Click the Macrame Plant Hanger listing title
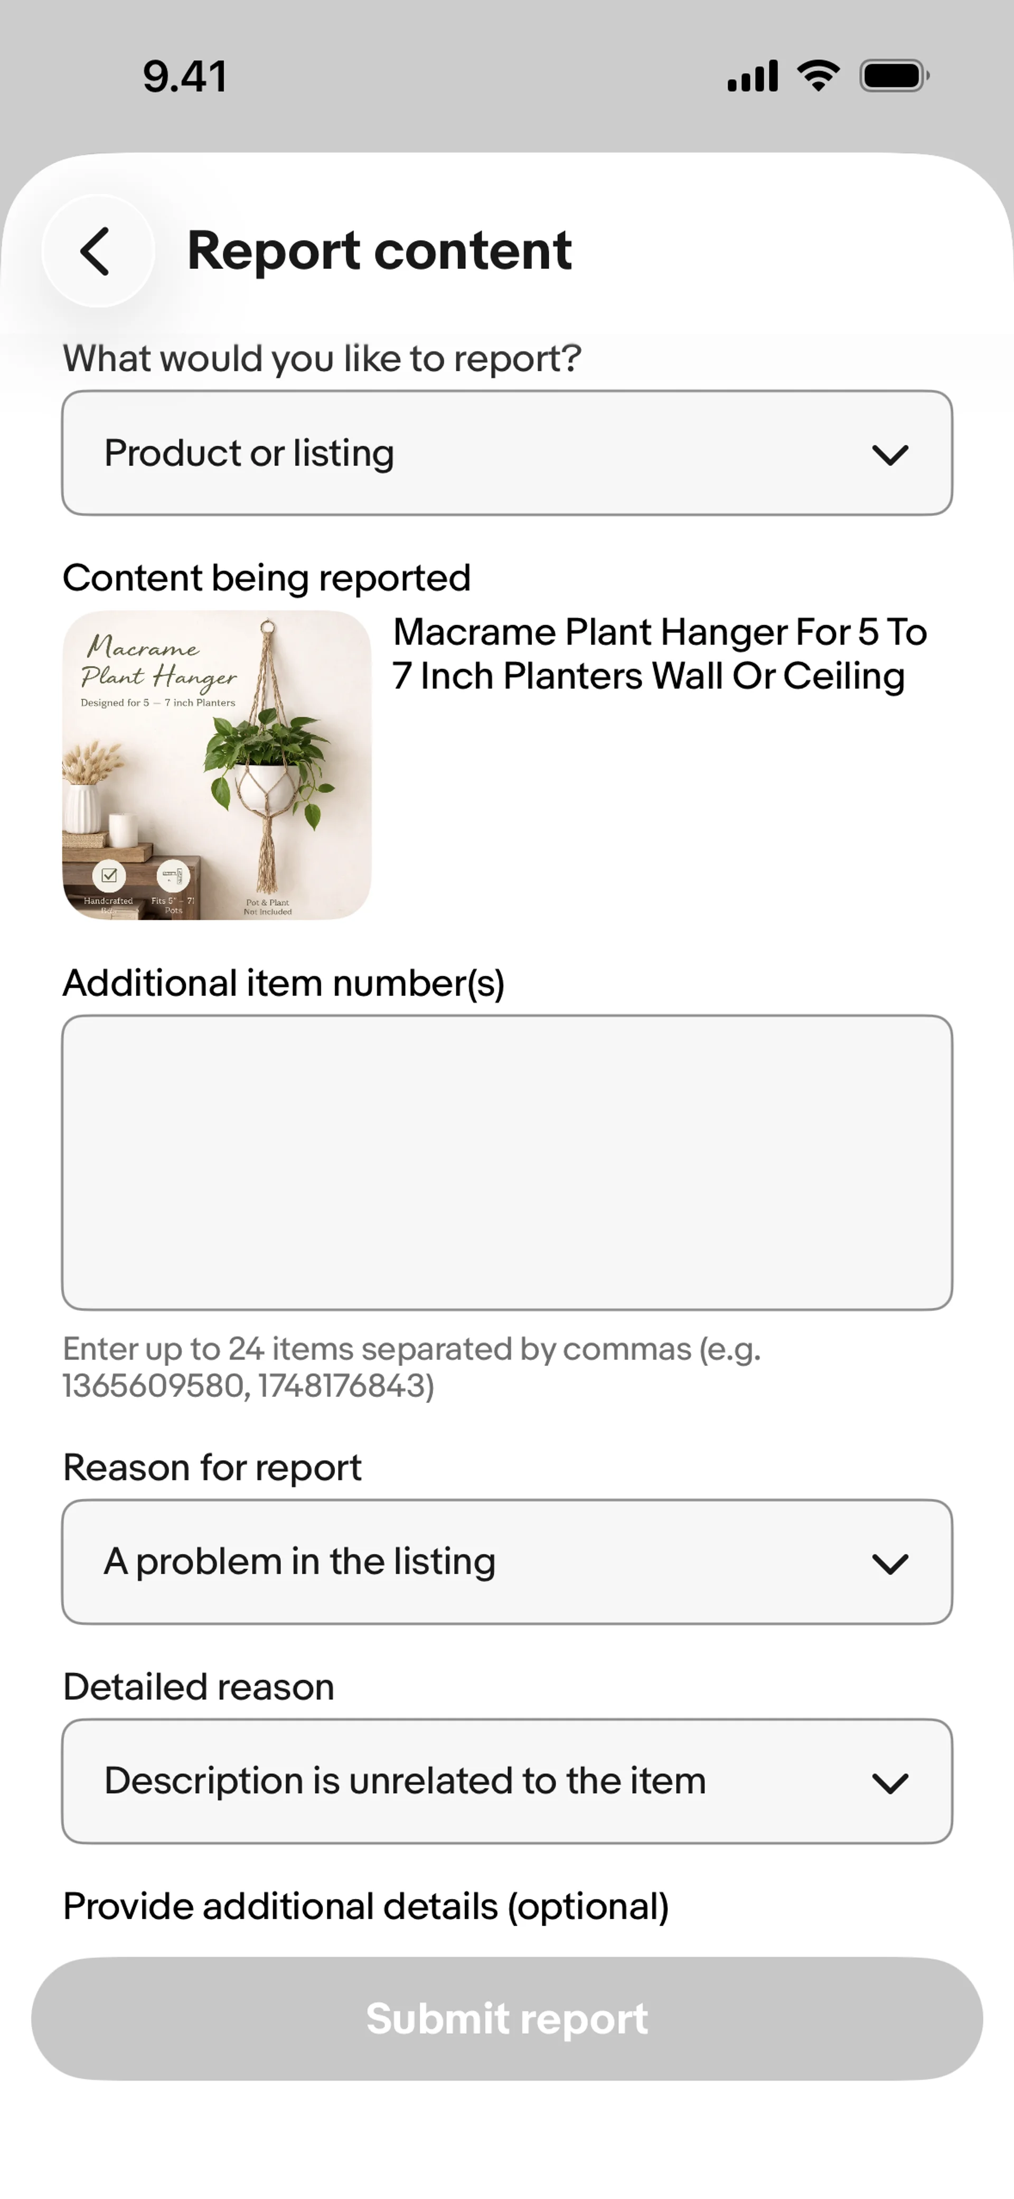The width and height of the screenshot is (1014, 2199). pyautogui.click(x=659, y=654)
